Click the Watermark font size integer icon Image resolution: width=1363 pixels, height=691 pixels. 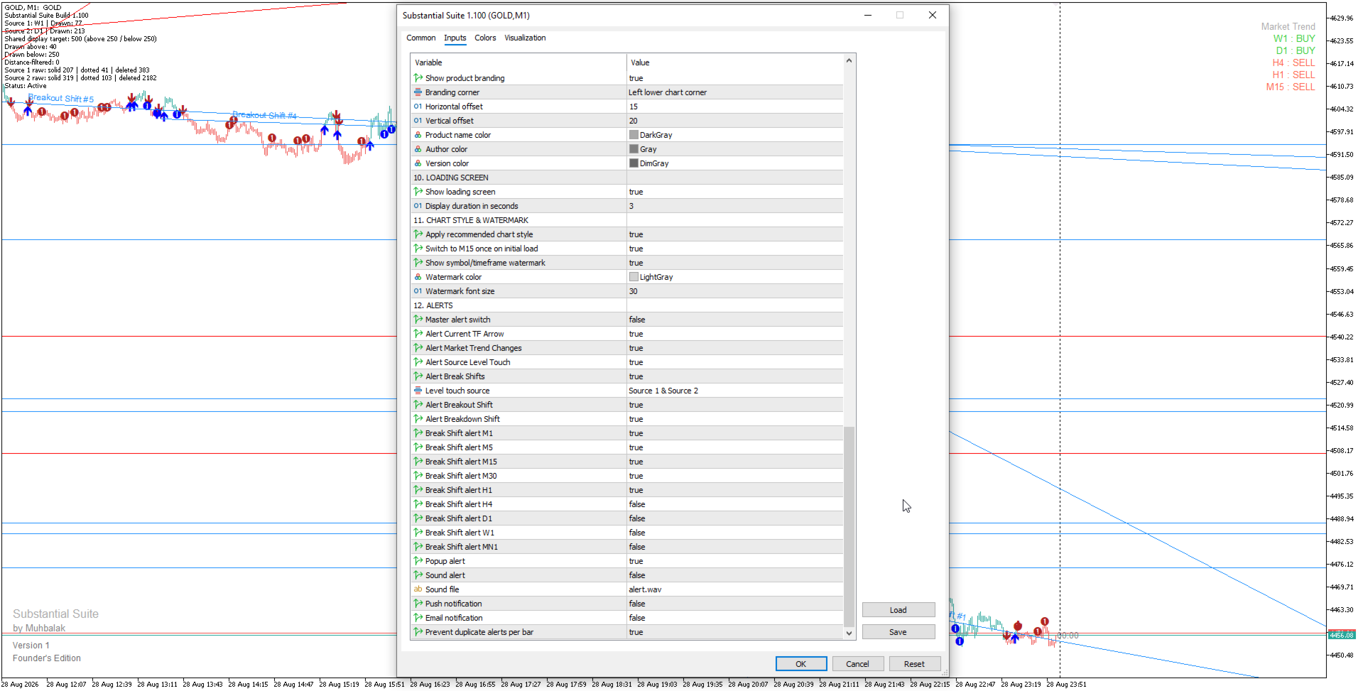click(x=418, y=291)
